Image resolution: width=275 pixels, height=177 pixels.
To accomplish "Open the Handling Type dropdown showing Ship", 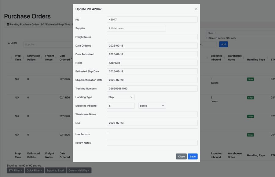I will (x=121, y=97).
